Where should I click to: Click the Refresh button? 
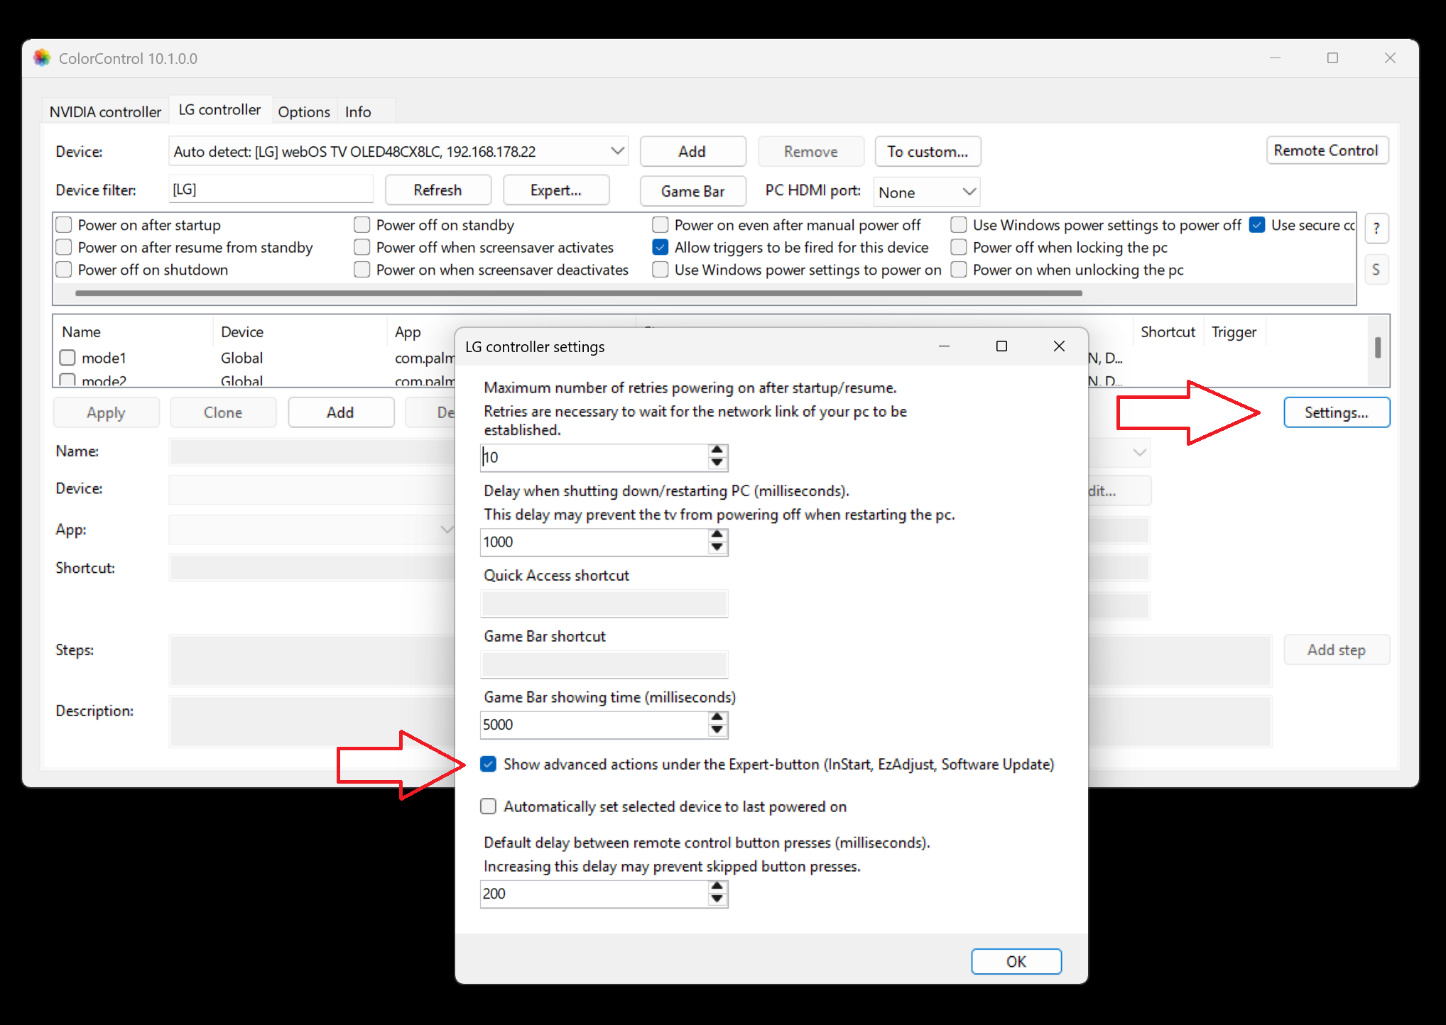[437, 190]
